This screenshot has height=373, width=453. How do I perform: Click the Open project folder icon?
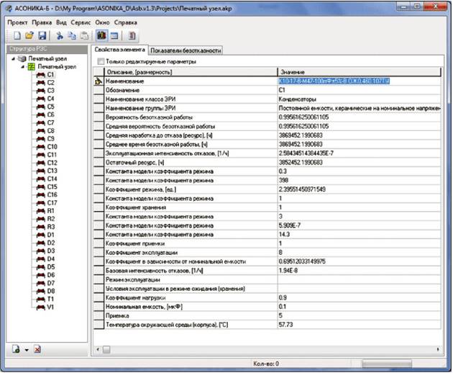[29, 36]
